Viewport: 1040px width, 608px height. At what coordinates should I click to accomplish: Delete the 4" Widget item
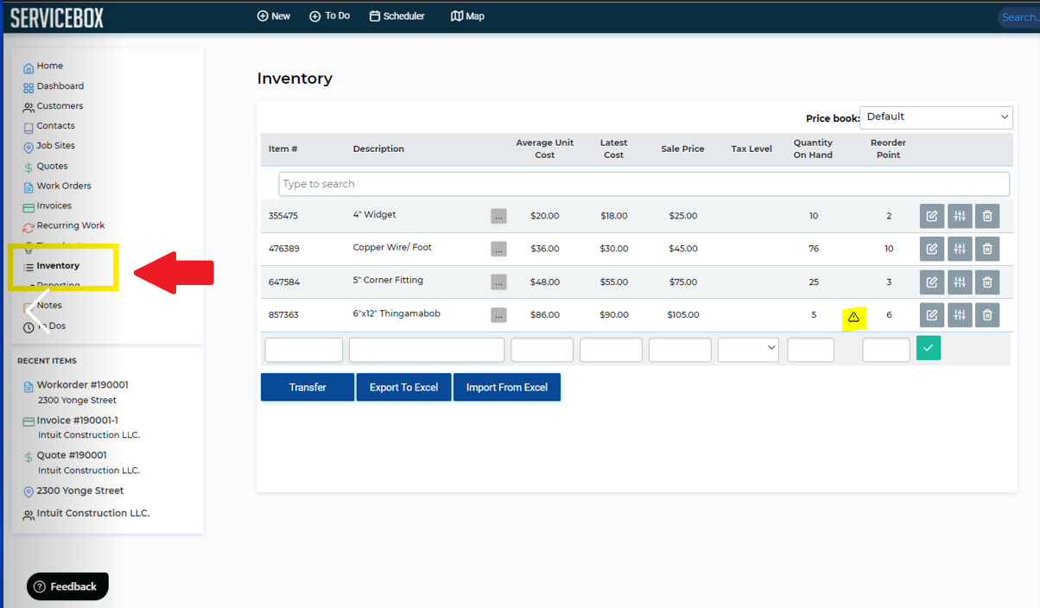987,216
